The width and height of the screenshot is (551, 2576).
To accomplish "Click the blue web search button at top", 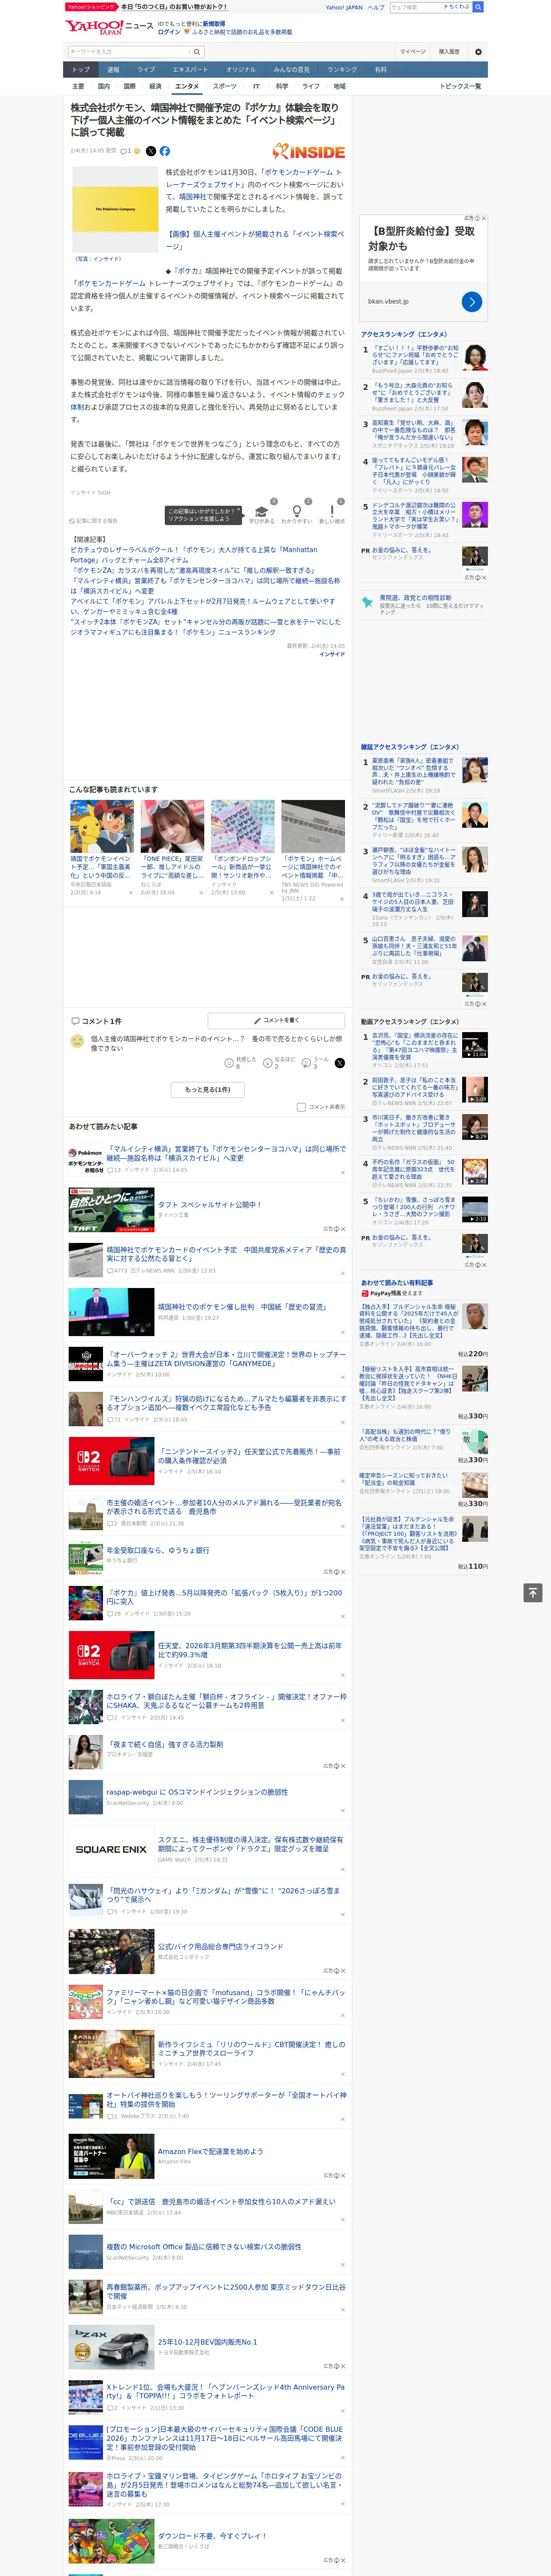I will point(478,7).
